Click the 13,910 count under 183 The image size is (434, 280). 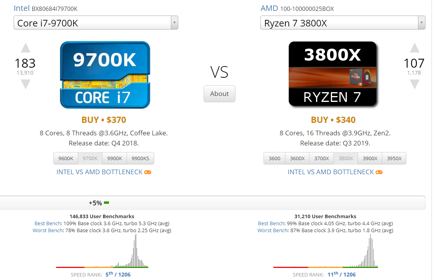[x=25, y=73]
